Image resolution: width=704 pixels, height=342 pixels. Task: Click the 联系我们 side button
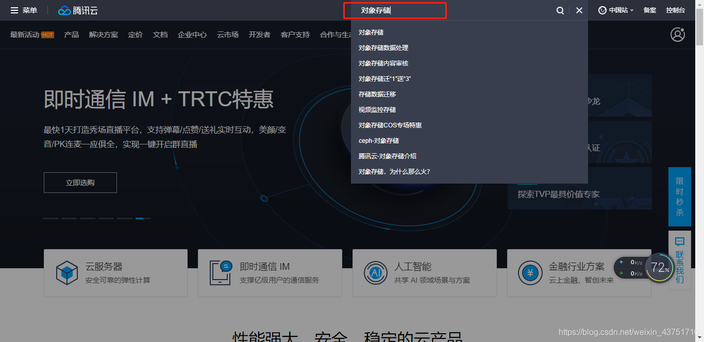[680, 260]
